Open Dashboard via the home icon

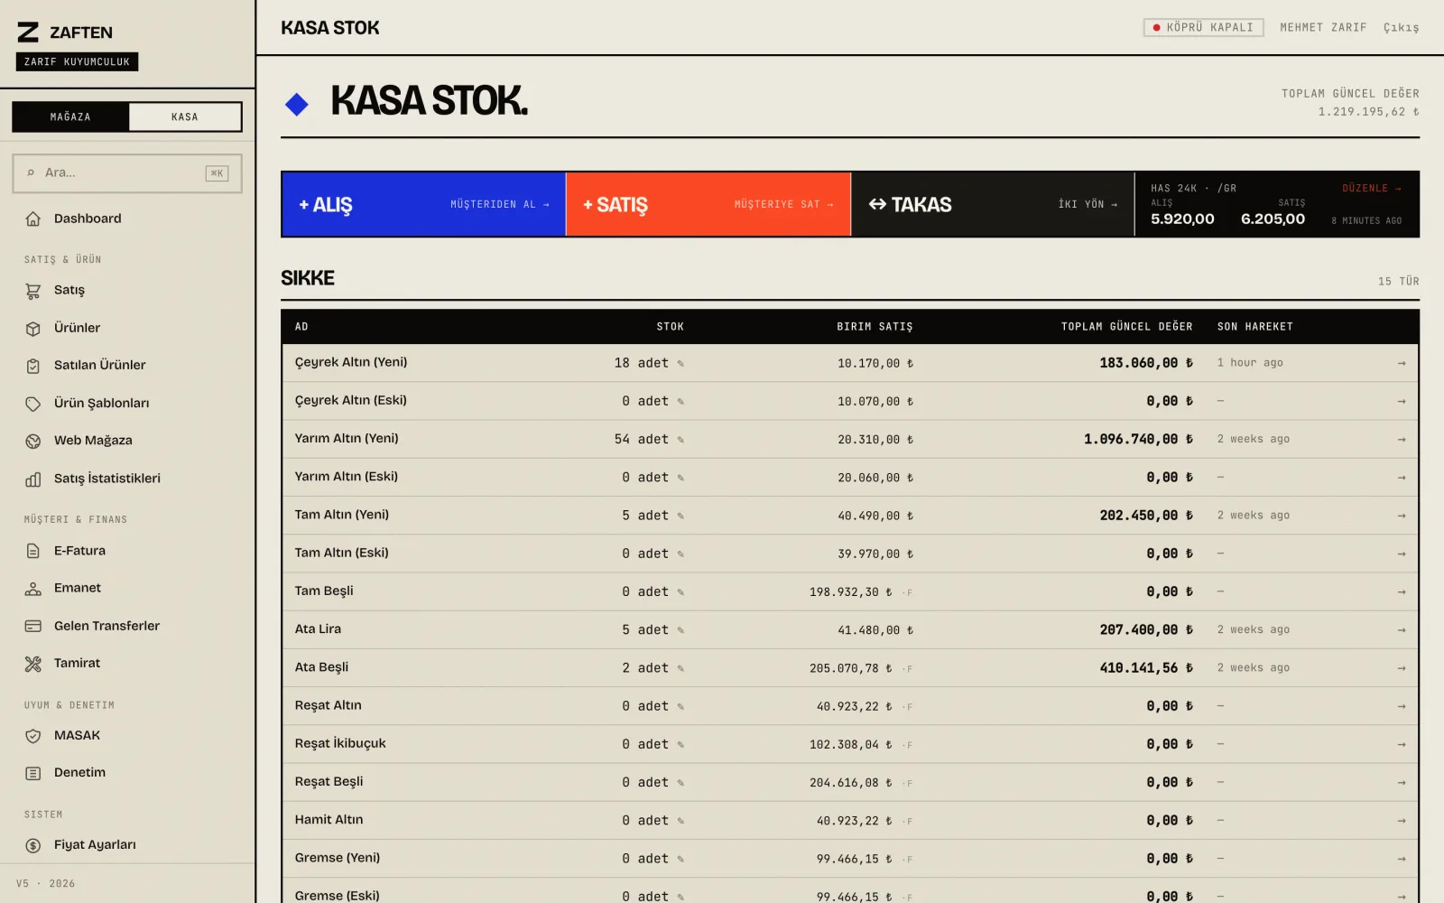33,219
